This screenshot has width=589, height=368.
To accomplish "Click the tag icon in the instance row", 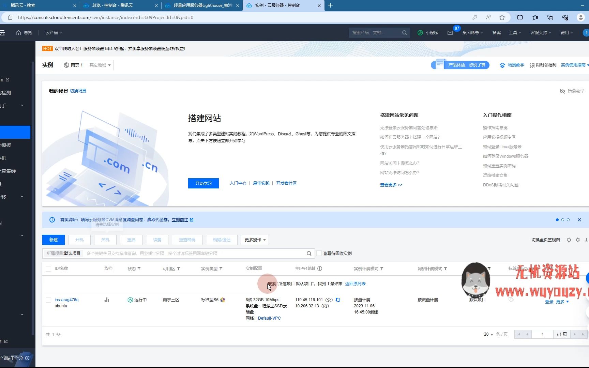I will pyautogui.click(x=511, y=300).
